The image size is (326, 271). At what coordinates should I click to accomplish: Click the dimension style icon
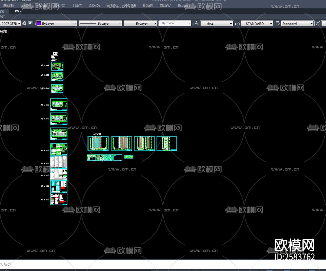click(x=237, y=24)
